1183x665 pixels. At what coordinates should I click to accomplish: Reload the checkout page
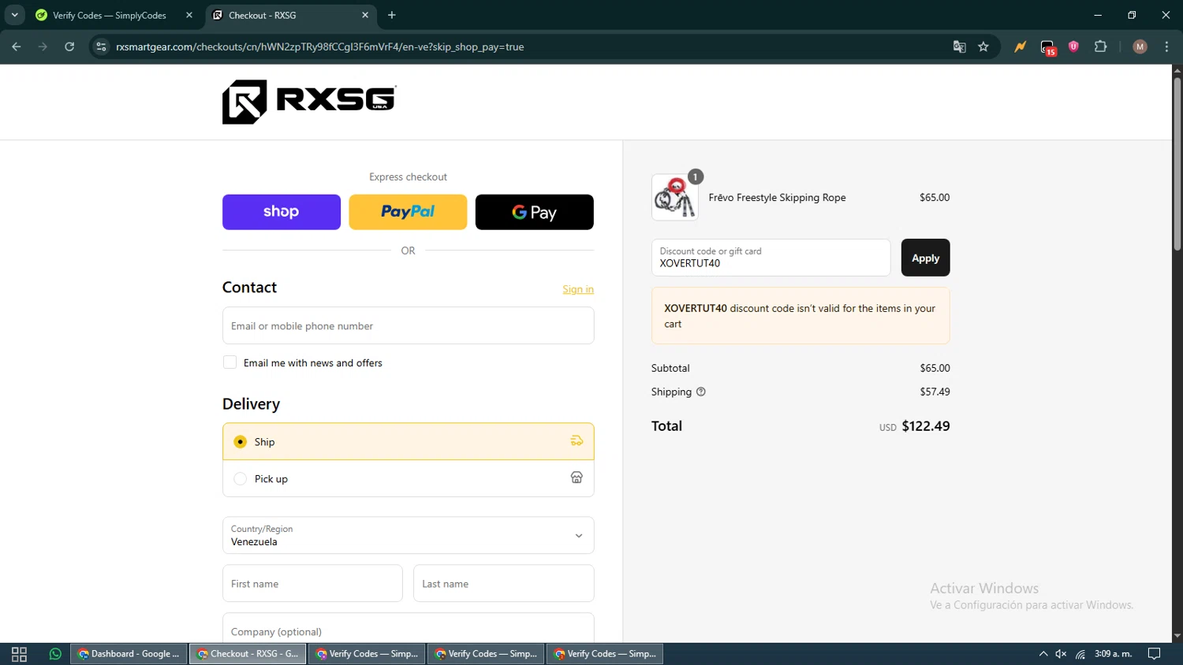click(69, 46)
